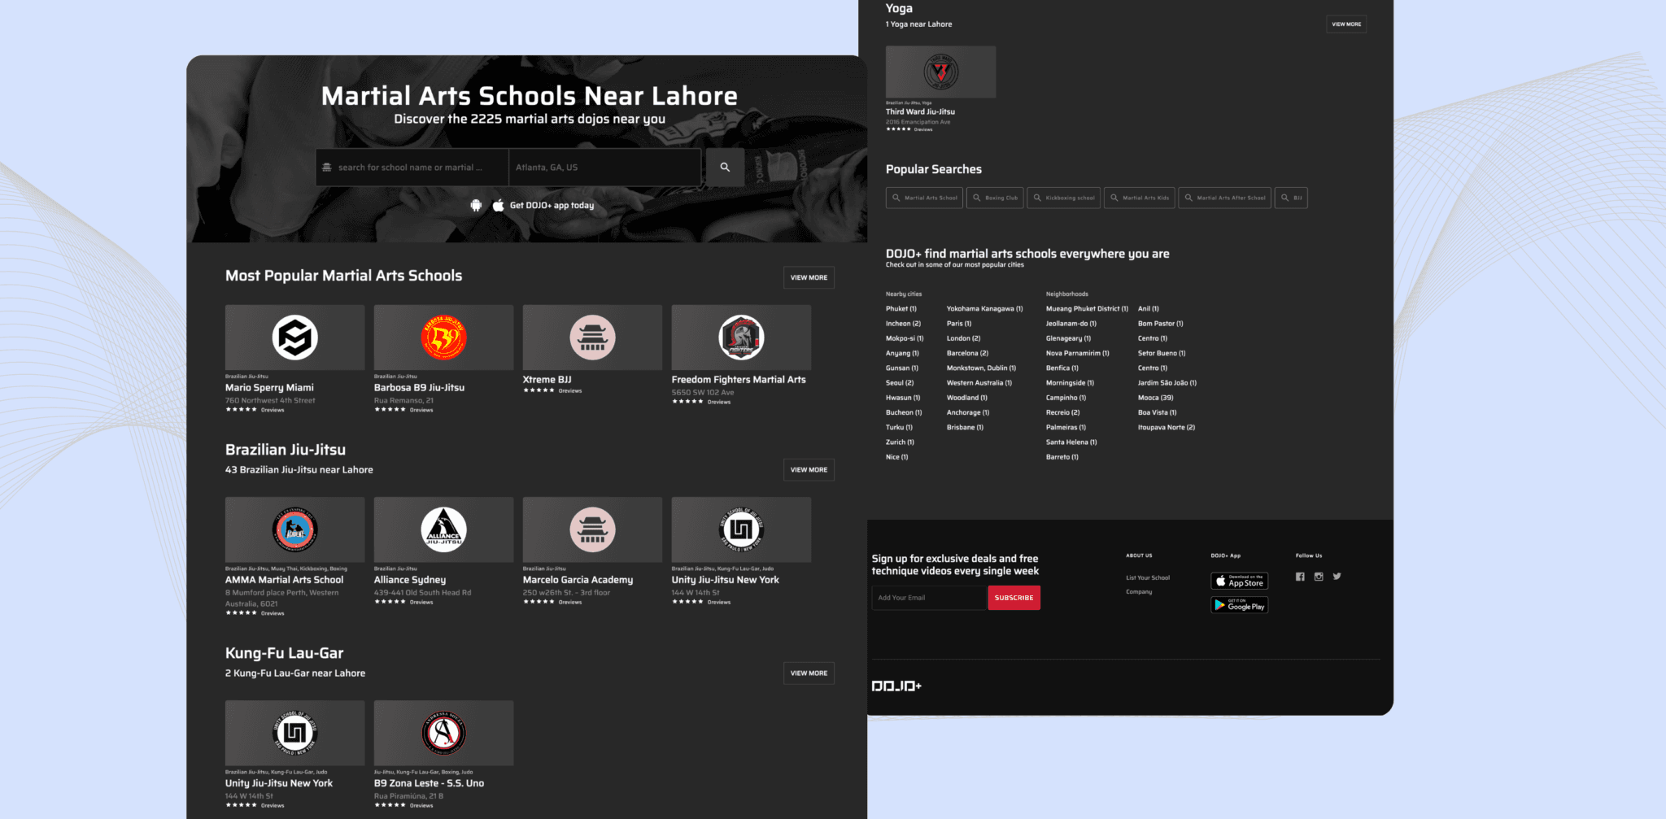Select the Marcelo Garcia Academy logo thumbnail
The image size is (1666, 819).
pyautogui.click(x=591, y=529)
